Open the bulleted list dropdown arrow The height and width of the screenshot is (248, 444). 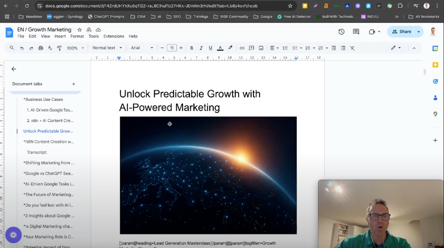coord(314,48)
